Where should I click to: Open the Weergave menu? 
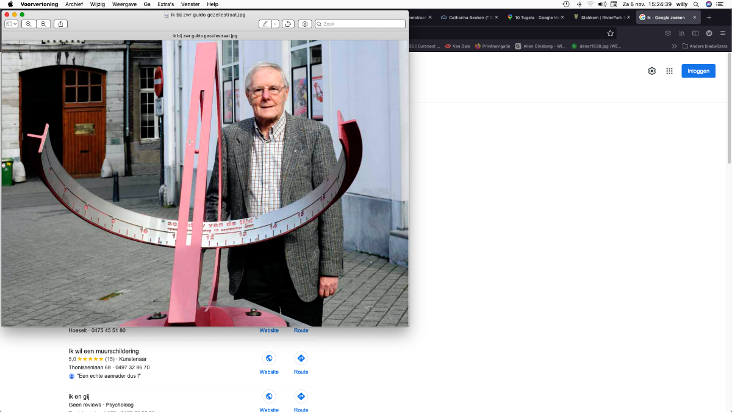point(124,4)
